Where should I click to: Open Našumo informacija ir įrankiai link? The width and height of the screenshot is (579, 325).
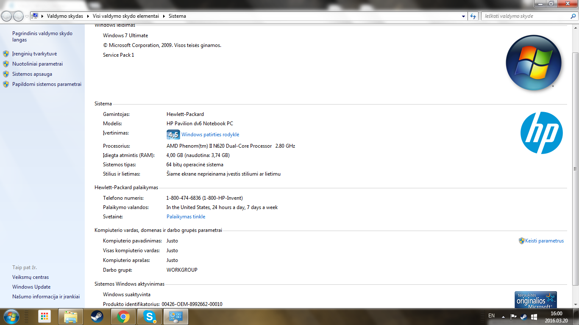[46, 297]
